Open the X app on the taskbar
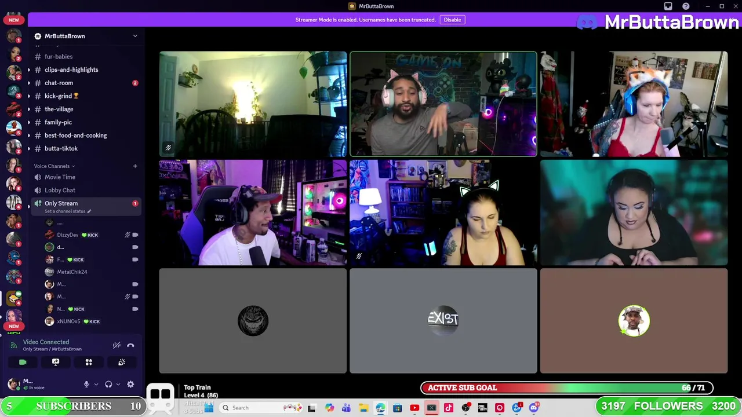The image size is (742, 417). click(431, 408)
